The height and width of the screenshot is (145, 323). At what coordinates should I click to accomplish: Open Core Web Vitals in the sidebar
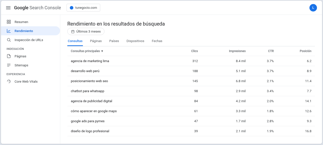click(x=30, y=82)
